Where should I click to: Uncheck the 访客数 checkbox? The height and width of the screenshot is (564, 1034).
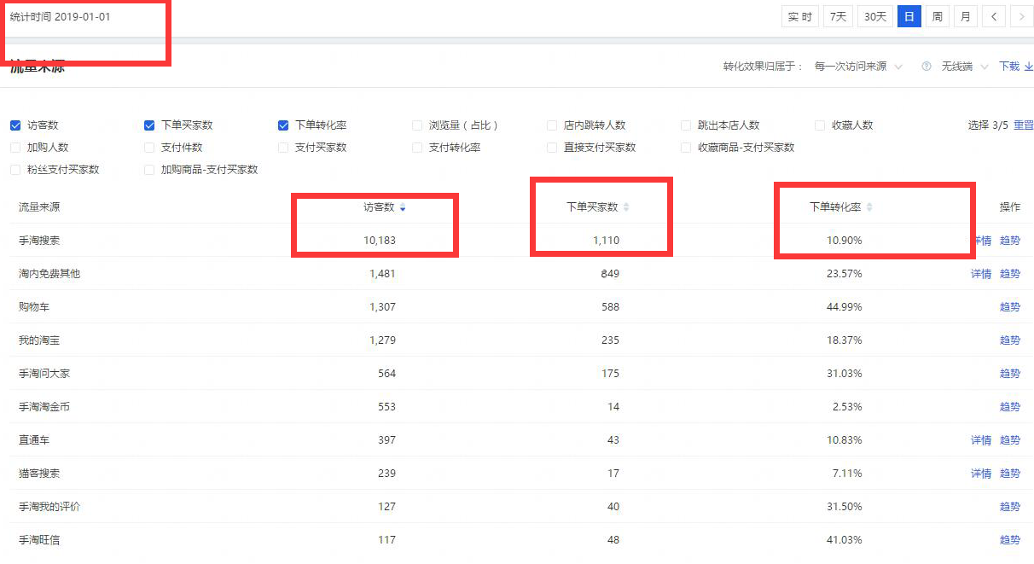(15, 125)
